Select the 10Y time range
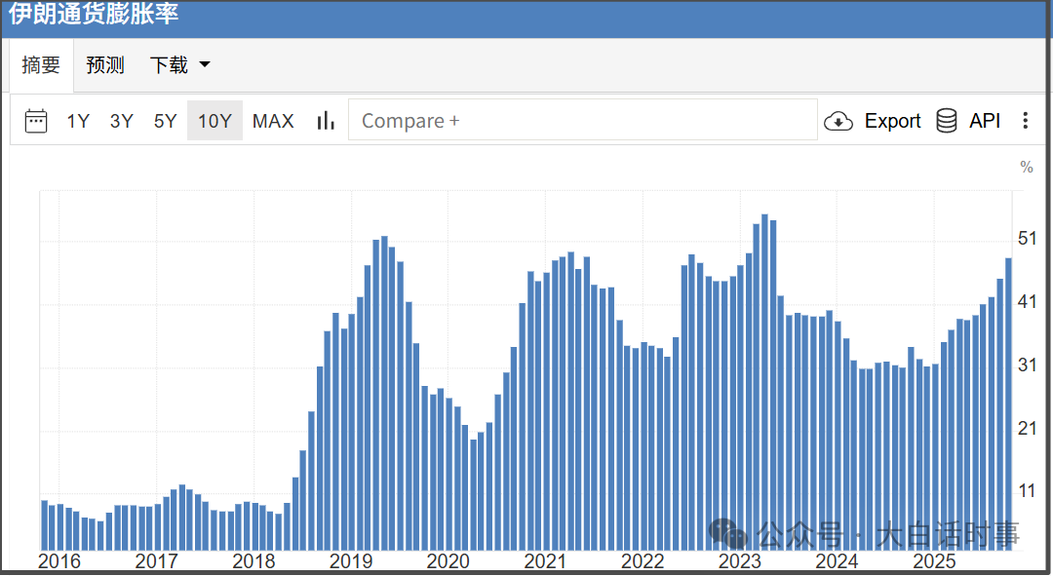The width and height of the screenshot is (1053, 576). pyautogui.click(x=214, y=121)
